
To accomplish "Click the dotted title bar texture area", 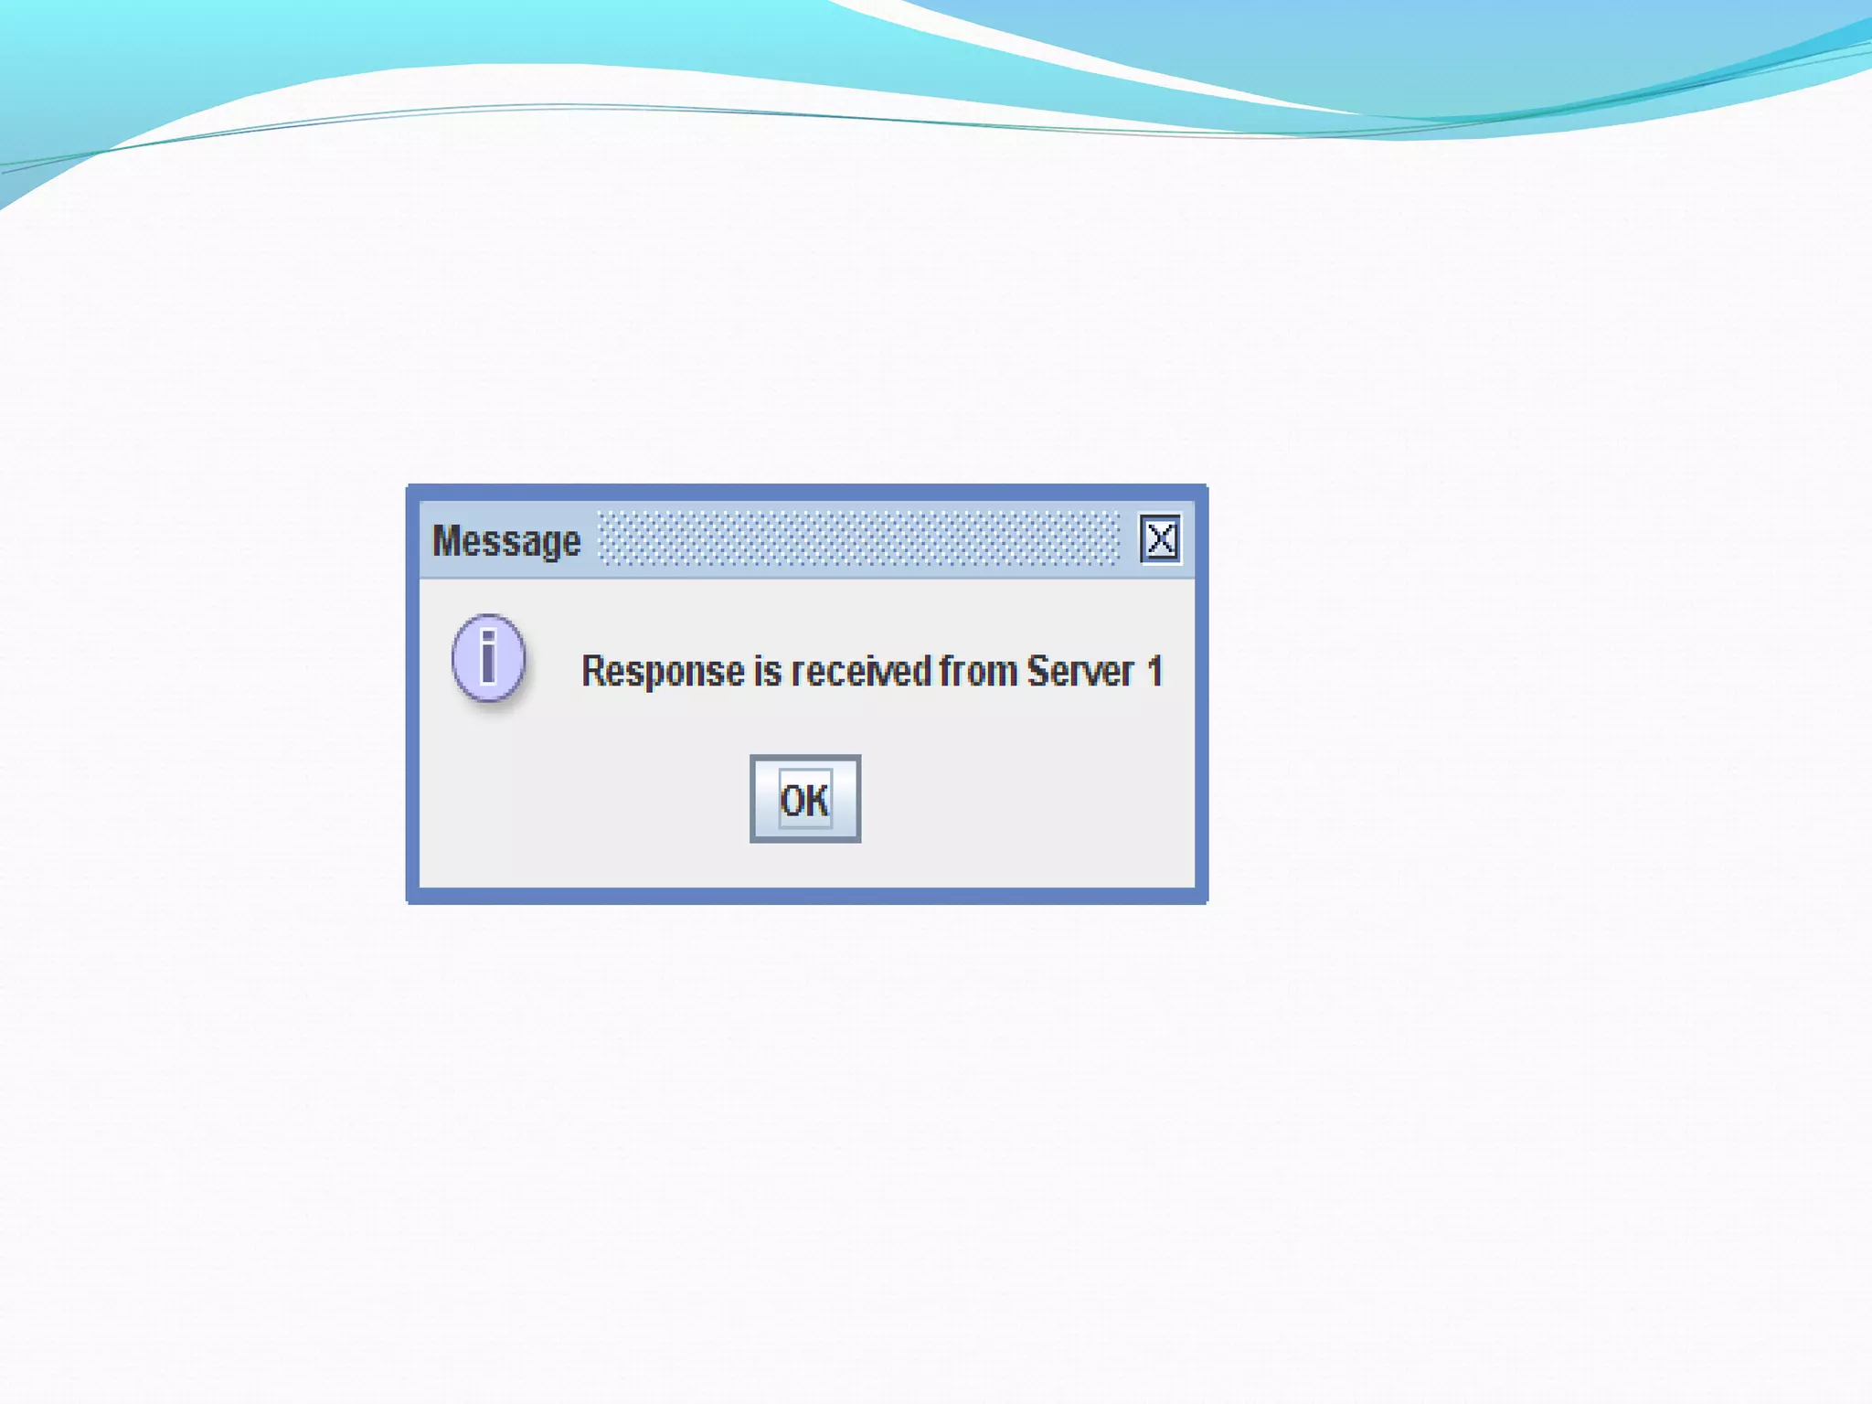I will click(857, 538).
